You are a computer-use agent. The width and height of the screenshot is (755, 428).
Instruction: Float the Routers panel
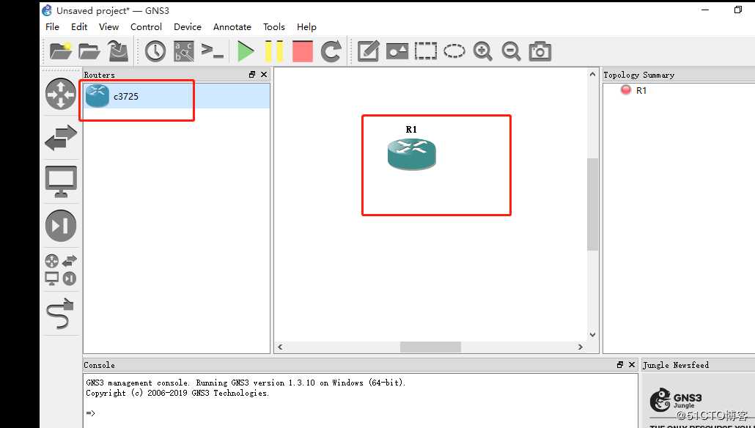point(252,75)
